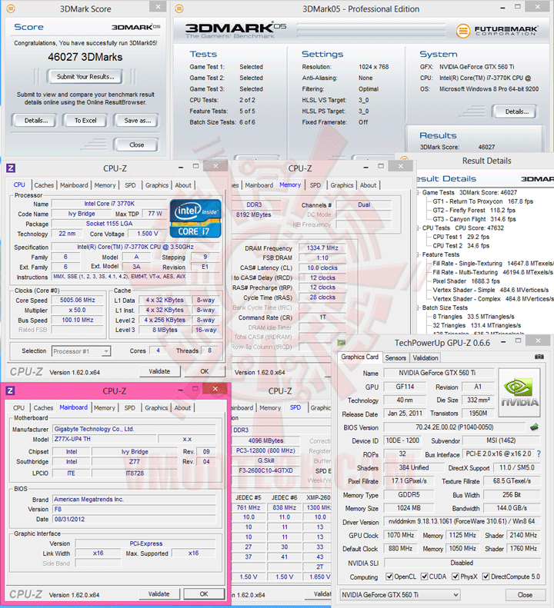Viewport: 554px width, 608px height.
Task: Click OK in the CPU-Z CPU window
Action: coord(205,371)
